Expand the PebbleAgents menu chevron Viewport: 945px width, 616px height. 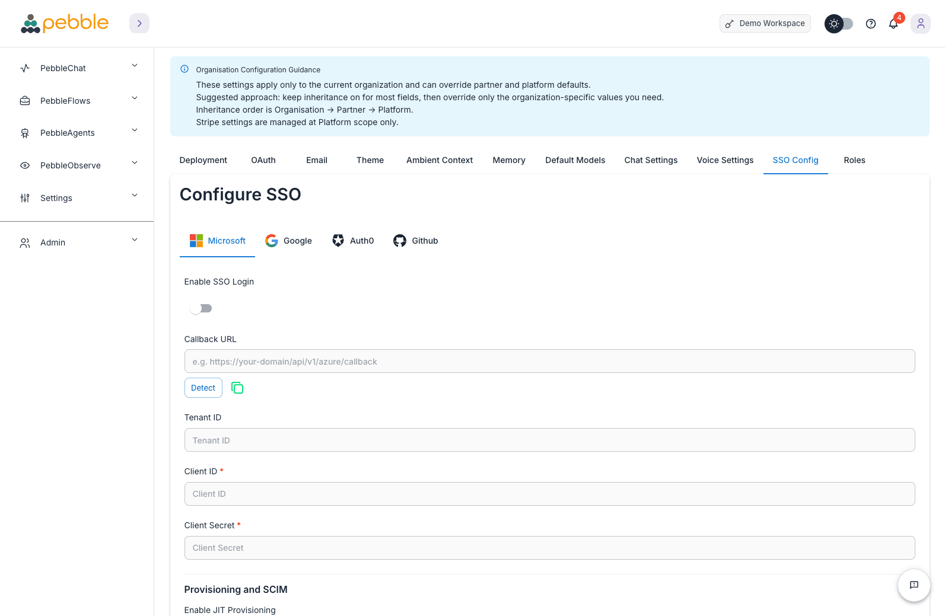(x=135, y=130)
